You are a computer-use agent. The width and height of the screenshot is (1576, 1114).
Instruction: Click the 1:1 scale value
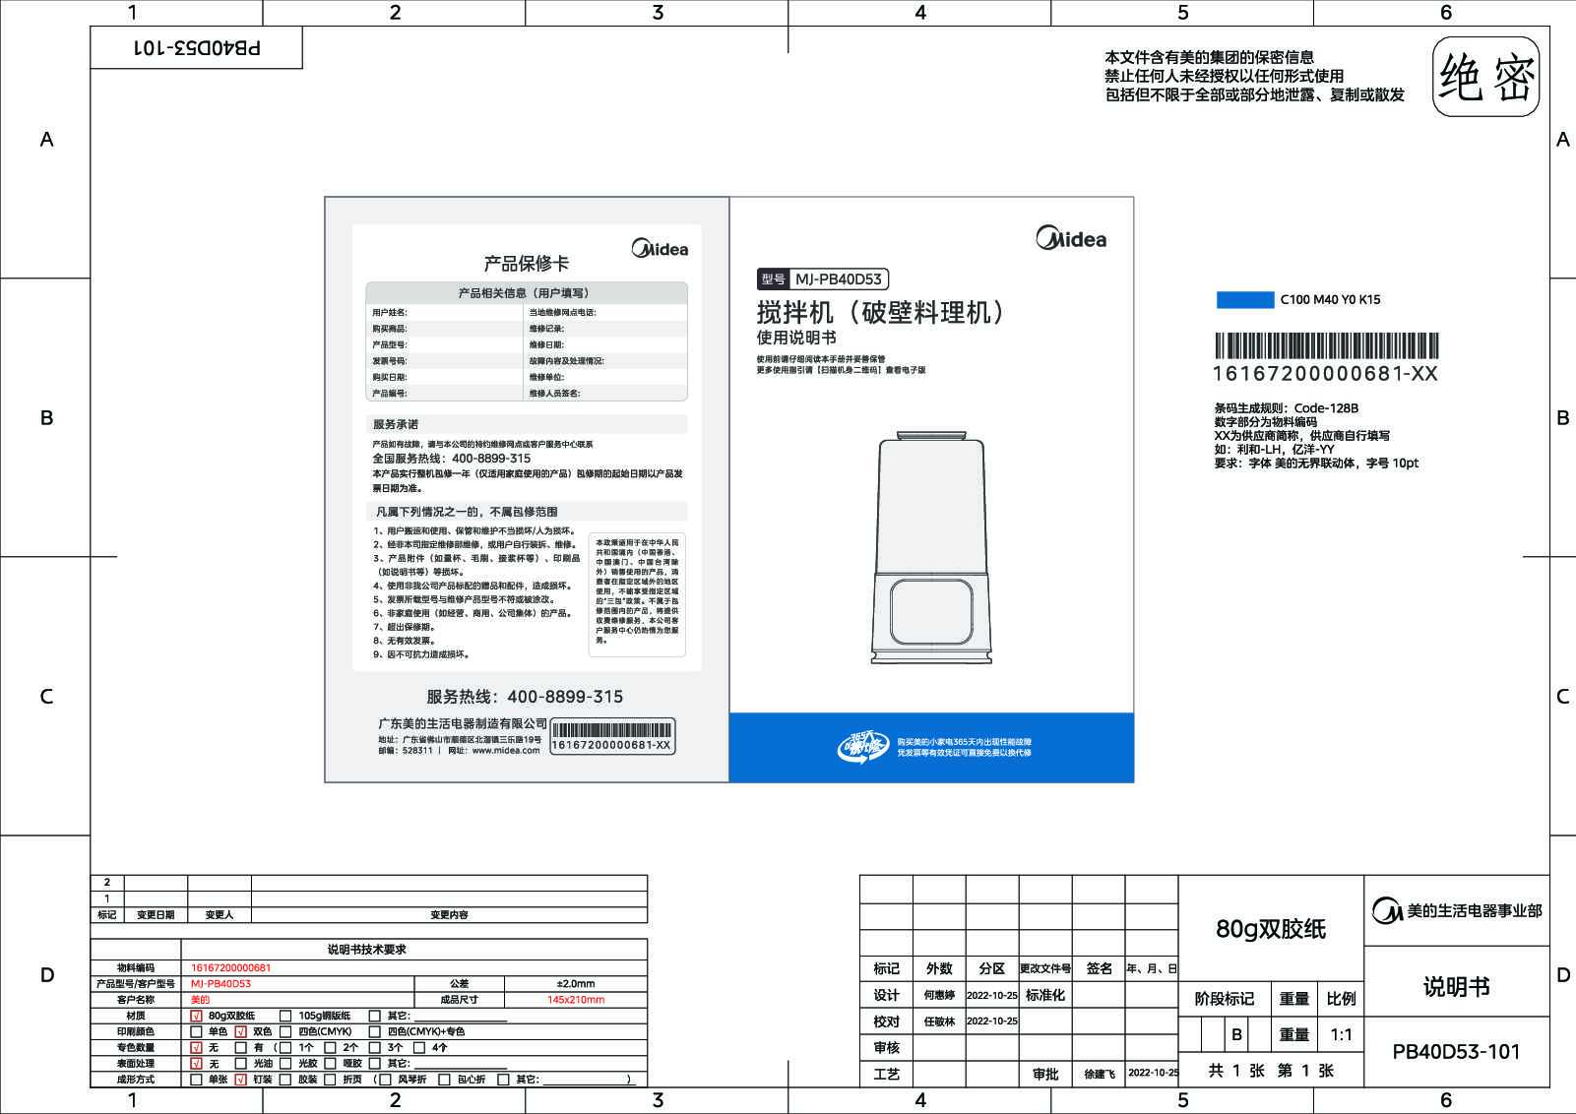click(1341, 1034)
